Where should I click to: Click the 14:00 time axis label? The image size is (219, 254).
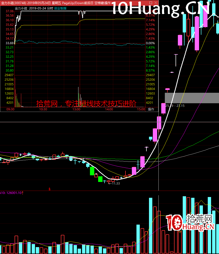tap(109, 109)
